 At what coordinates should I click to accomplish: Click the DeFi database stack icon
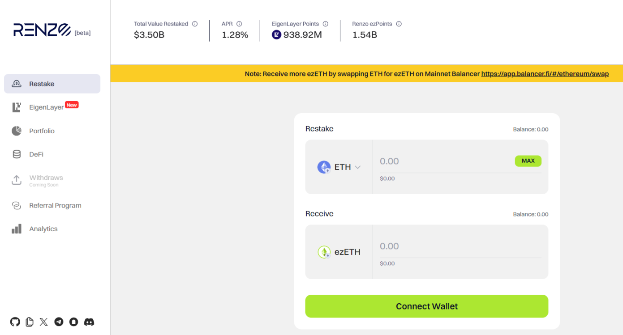(x=17, y=154)
